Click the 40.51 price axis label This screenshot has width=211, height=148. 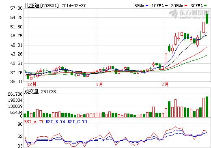point(16,63)
